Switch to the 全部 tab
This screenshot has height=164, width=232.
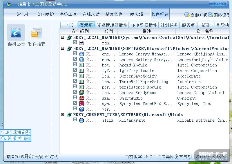pyautogui.click(x=69, y=25)
